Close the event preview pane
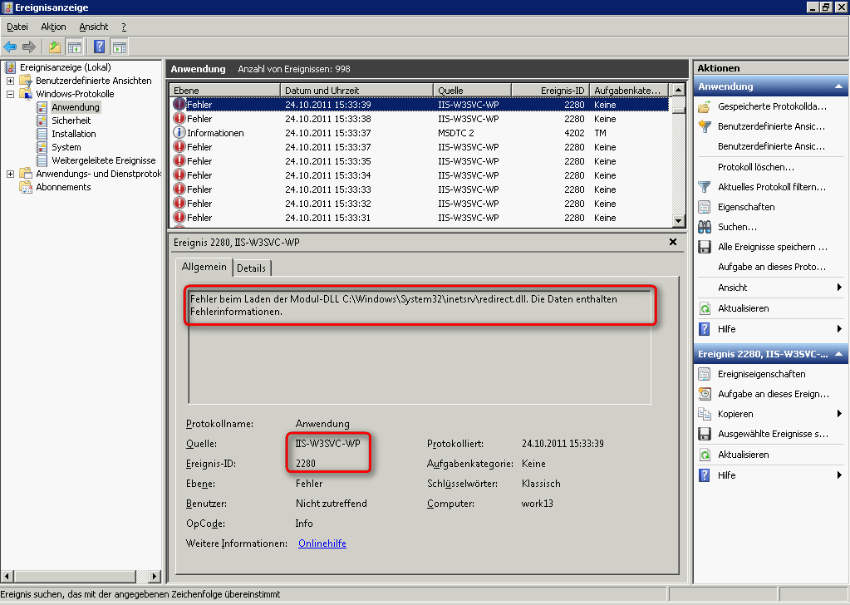Image resolution: width=850 pixels, height=605 pixels. 673,242
